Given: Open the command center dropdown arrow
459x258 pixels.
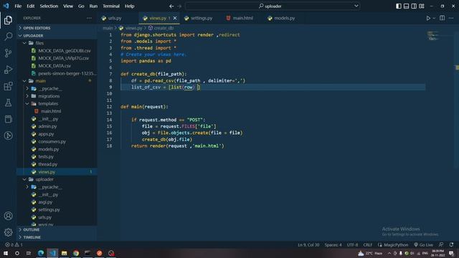Looking at the screenshot, I should (356, 6).
